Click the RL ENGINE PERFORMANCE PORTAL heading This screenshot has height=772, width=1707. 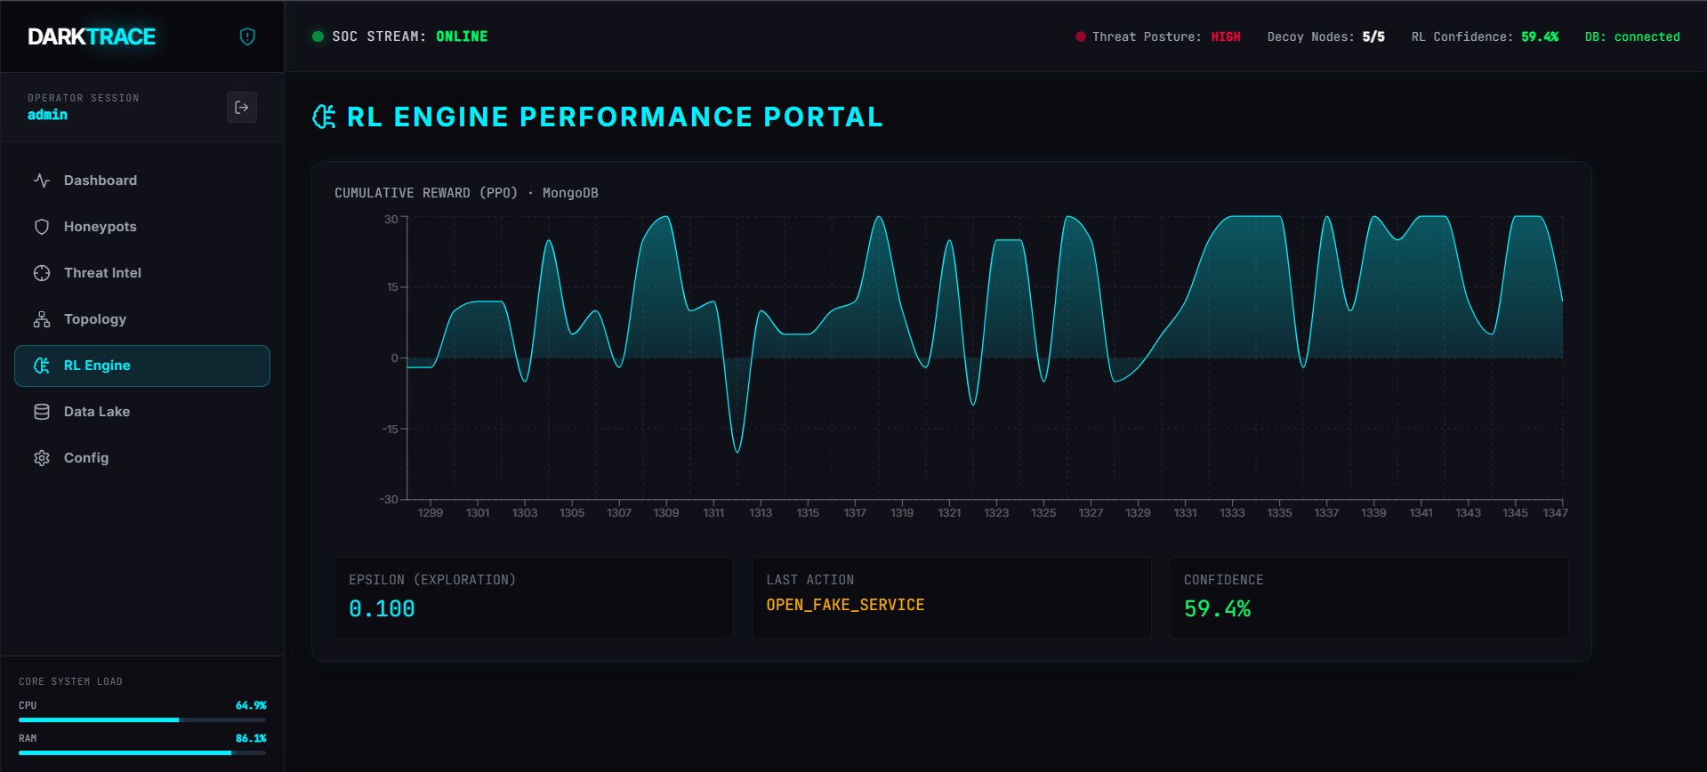(615, 117)
